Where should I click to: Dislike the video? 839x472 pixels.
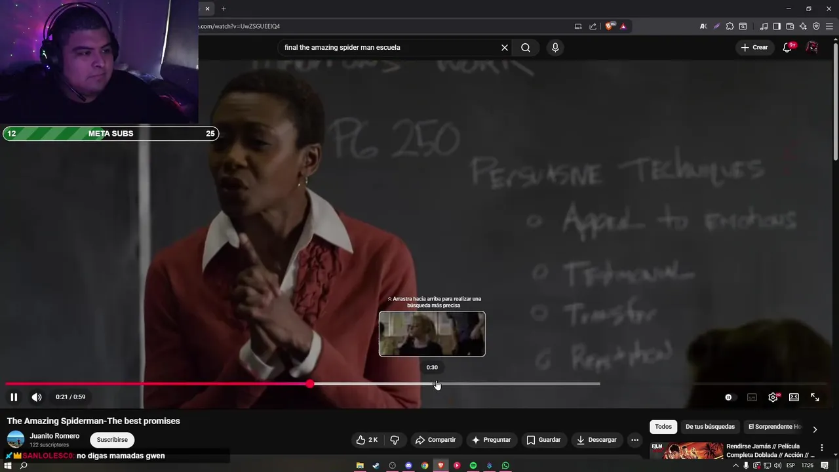pos(395,440)
